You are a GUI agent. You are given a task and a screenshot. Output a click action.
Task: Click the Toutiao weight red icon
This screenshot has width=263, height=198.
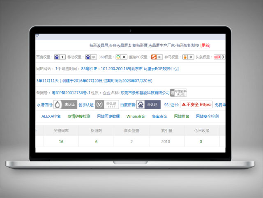(x=217, y=57)
